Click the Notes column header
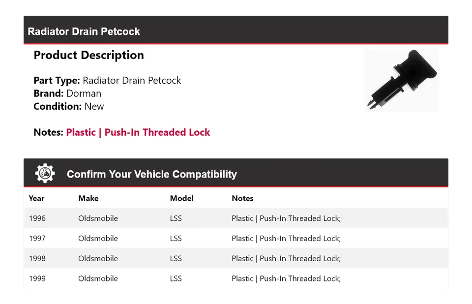The height and width of the screenshot is (304, 472). pos(242,198)
